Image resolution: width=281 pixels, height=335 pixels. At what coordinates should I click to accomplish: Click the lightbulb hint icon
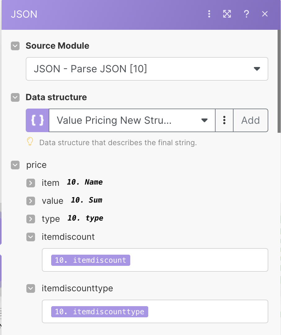point(30,142)
